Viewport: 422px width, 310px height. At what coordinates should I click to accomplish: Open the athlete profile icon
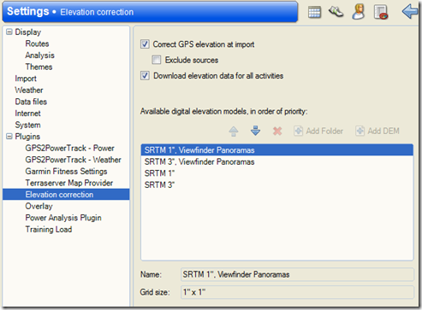(359, 12)
